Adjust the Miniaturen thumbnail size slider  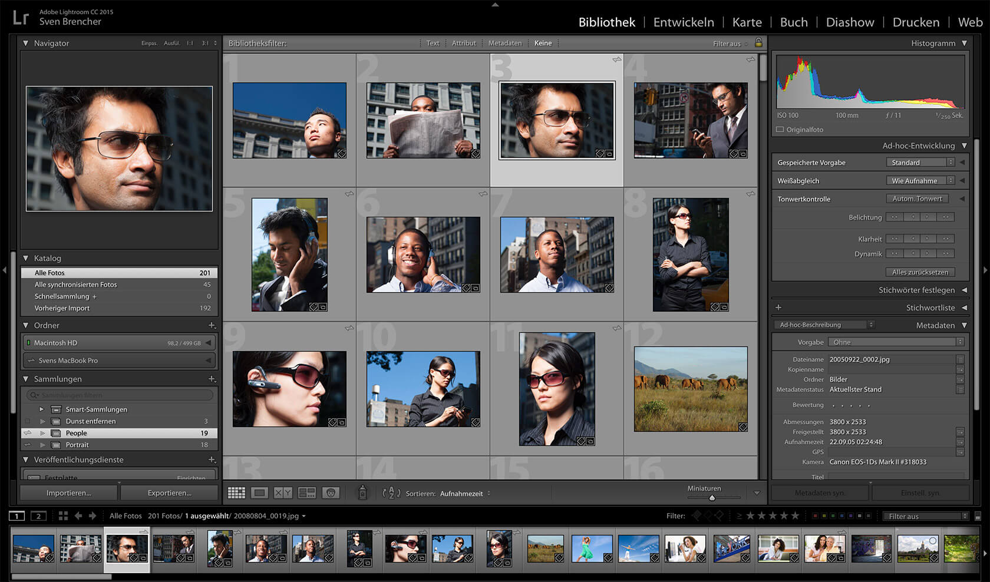[x=712, y=498]
